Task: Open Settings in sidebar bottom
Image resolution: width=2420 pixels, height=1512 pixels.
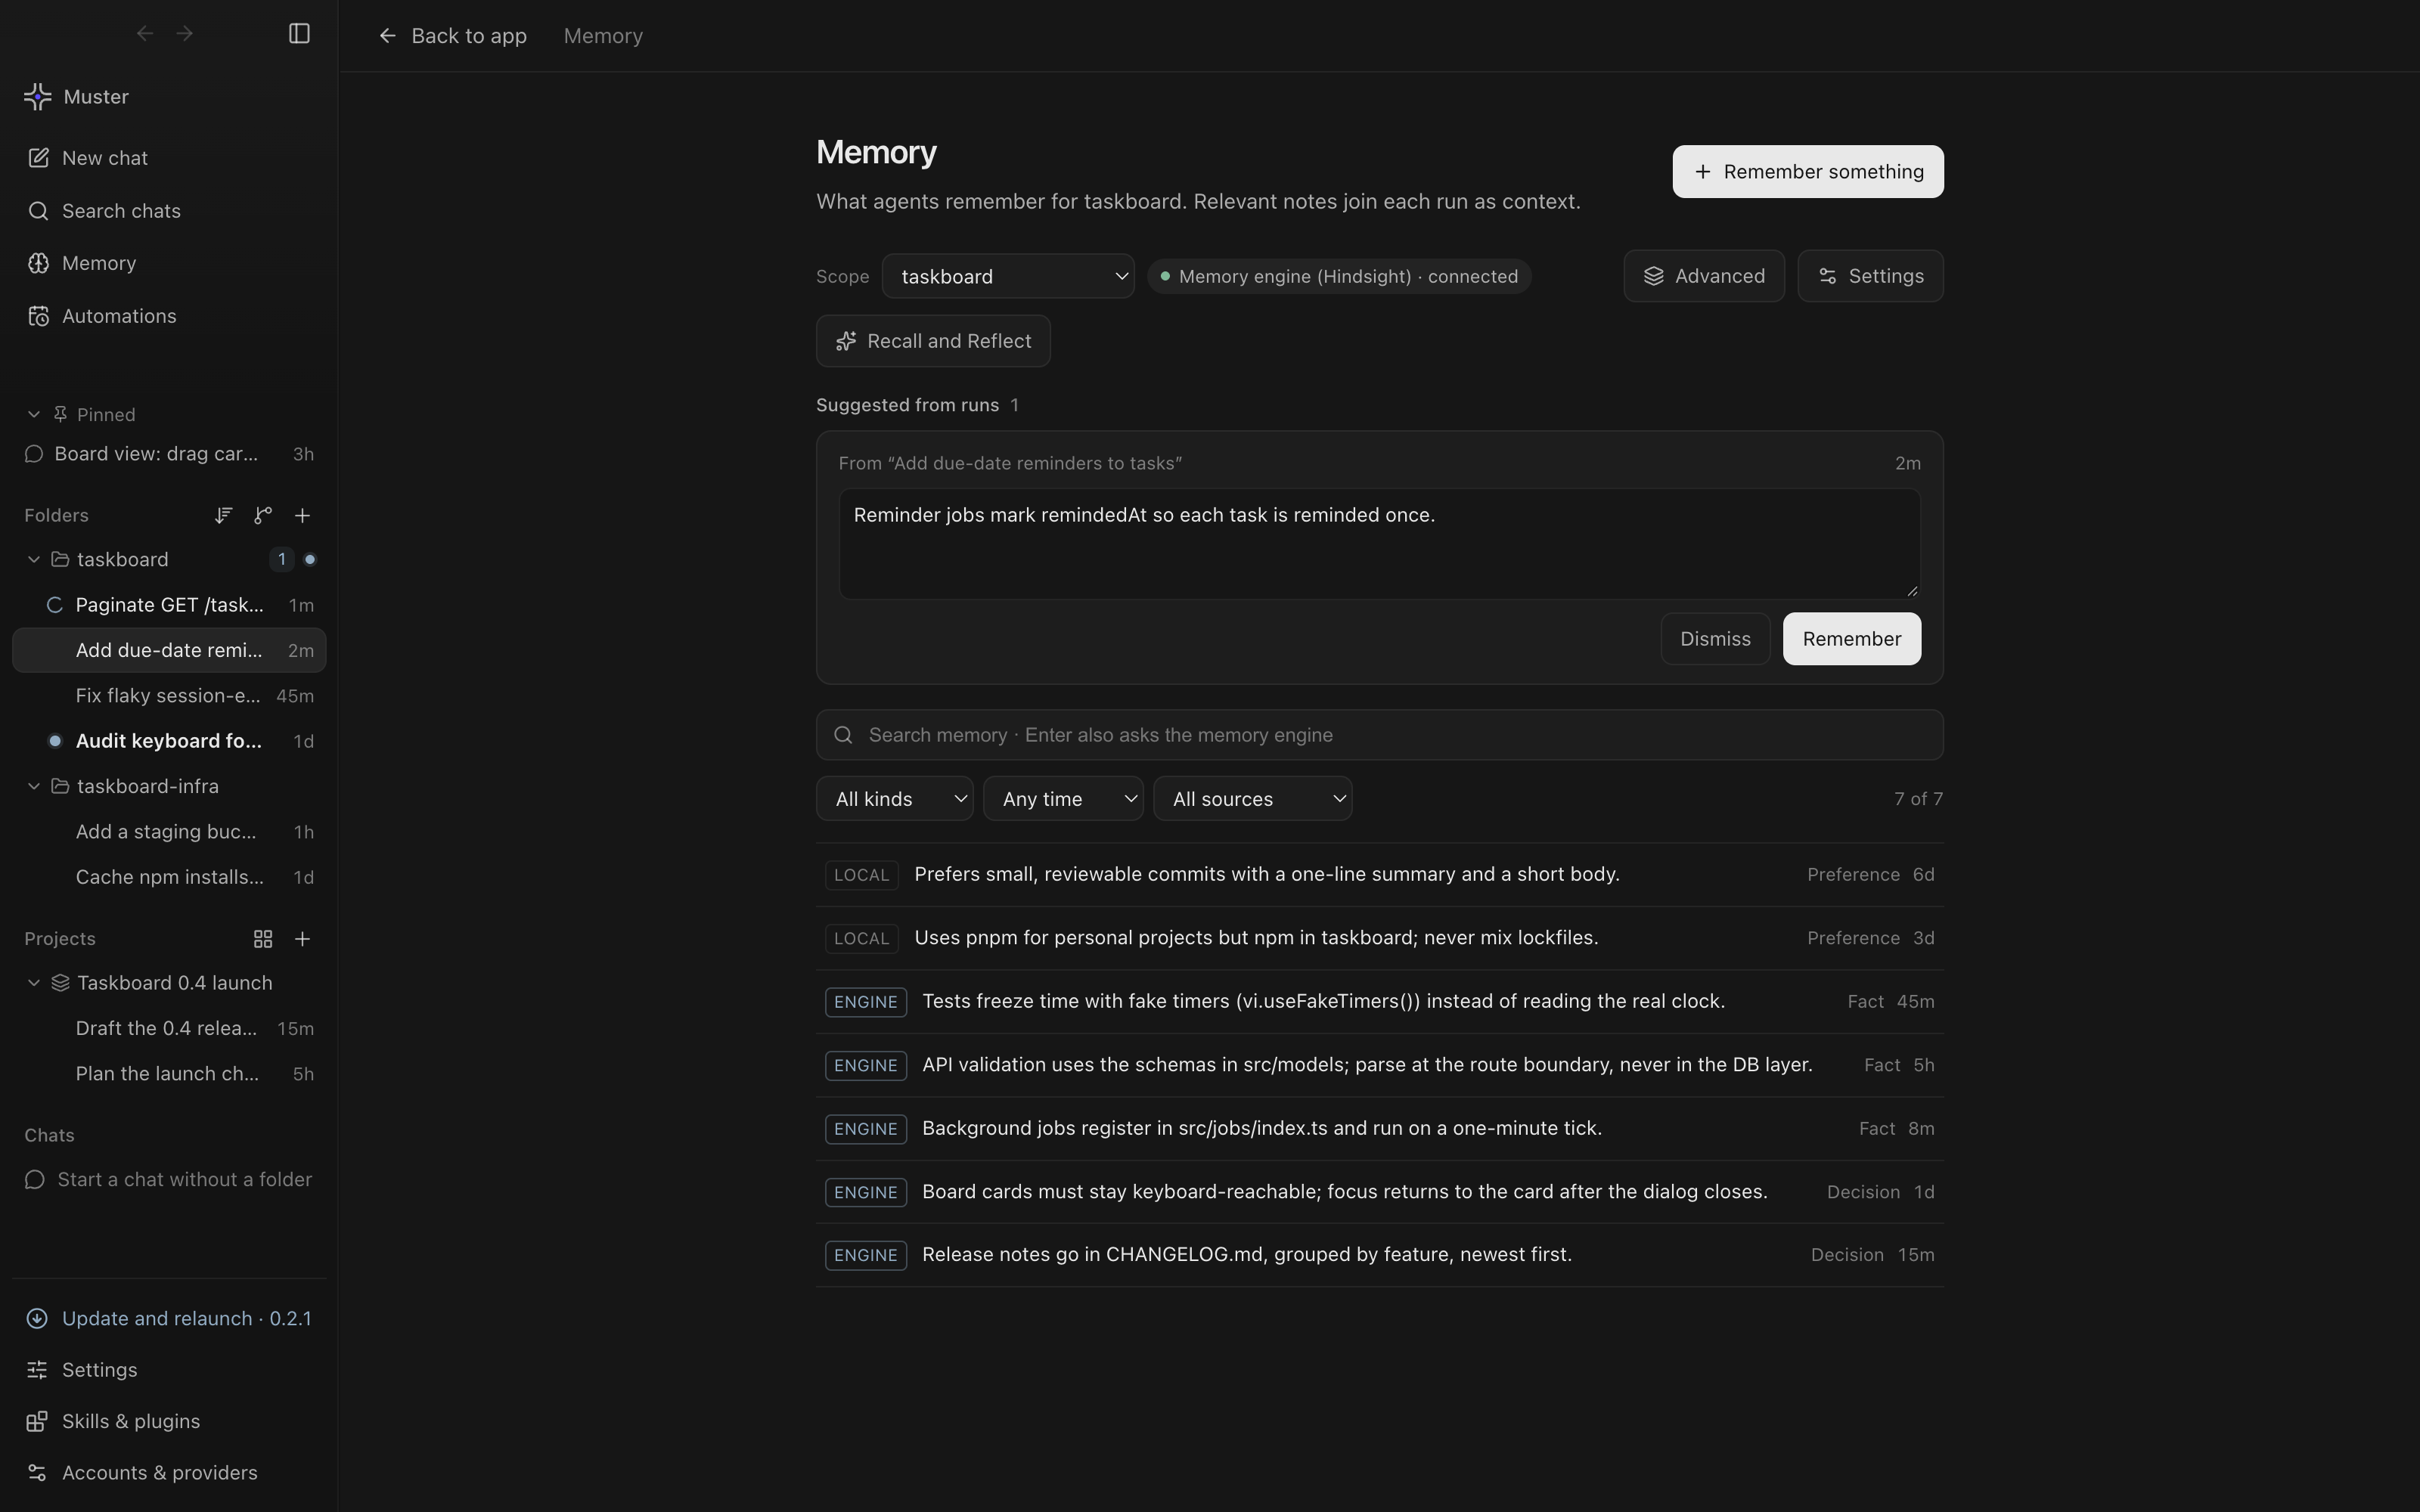Action: [x=169, y=1370]
